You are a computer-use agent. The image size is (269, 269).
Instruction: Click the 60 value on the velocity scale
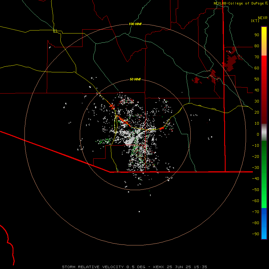pos(257,68)
